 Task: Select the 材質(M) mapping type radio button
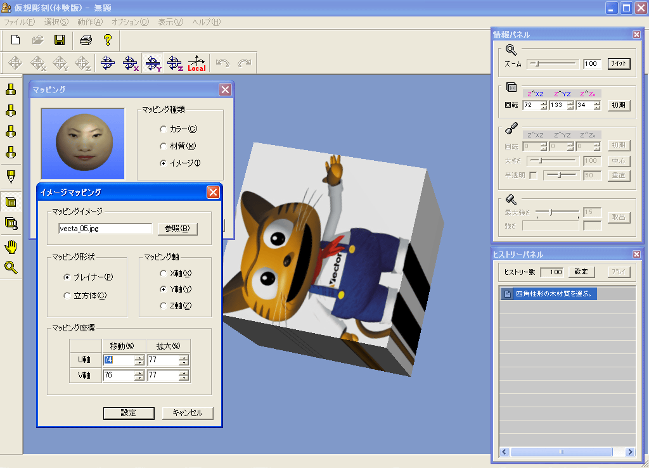coord(163,146)
